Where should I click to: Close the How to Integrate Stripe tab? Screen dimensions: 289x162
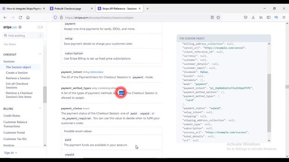44,9
